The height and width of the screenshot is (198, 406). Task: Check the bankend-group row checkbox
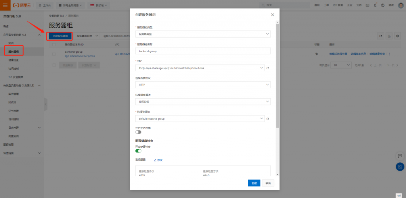click(54, 54)
